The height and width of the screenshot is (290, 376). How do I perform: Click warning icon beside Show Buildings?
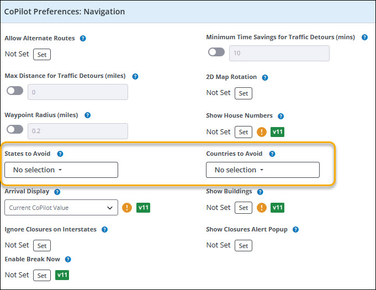[262, 208]
